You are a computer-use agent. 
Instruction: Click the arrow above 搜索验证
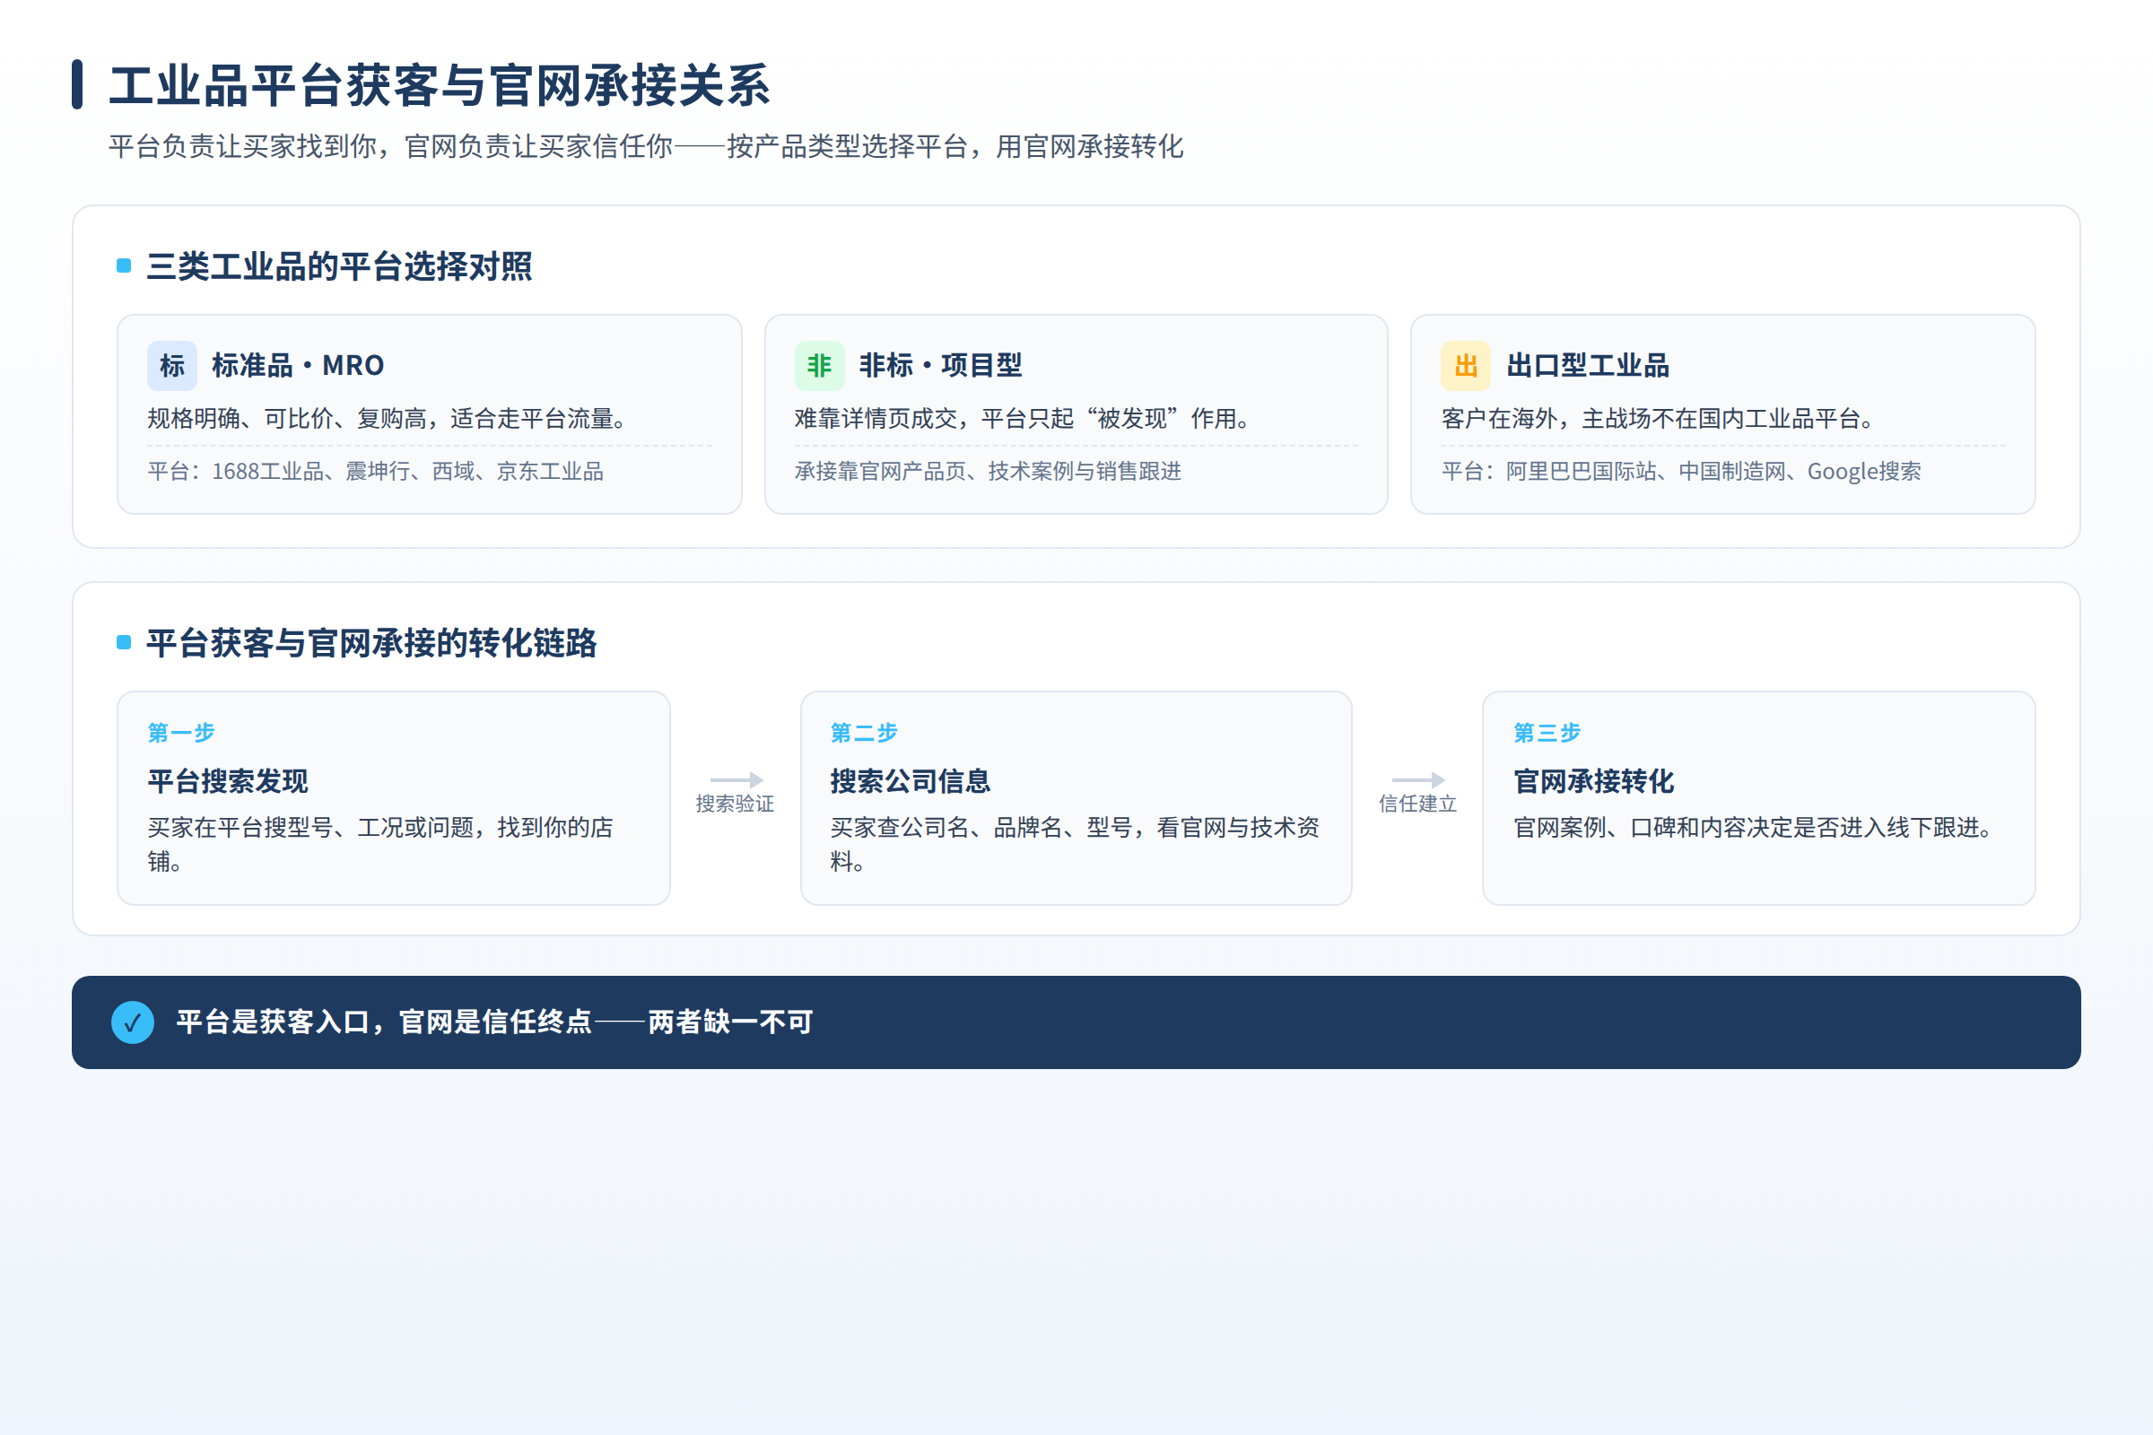(736, 779)
